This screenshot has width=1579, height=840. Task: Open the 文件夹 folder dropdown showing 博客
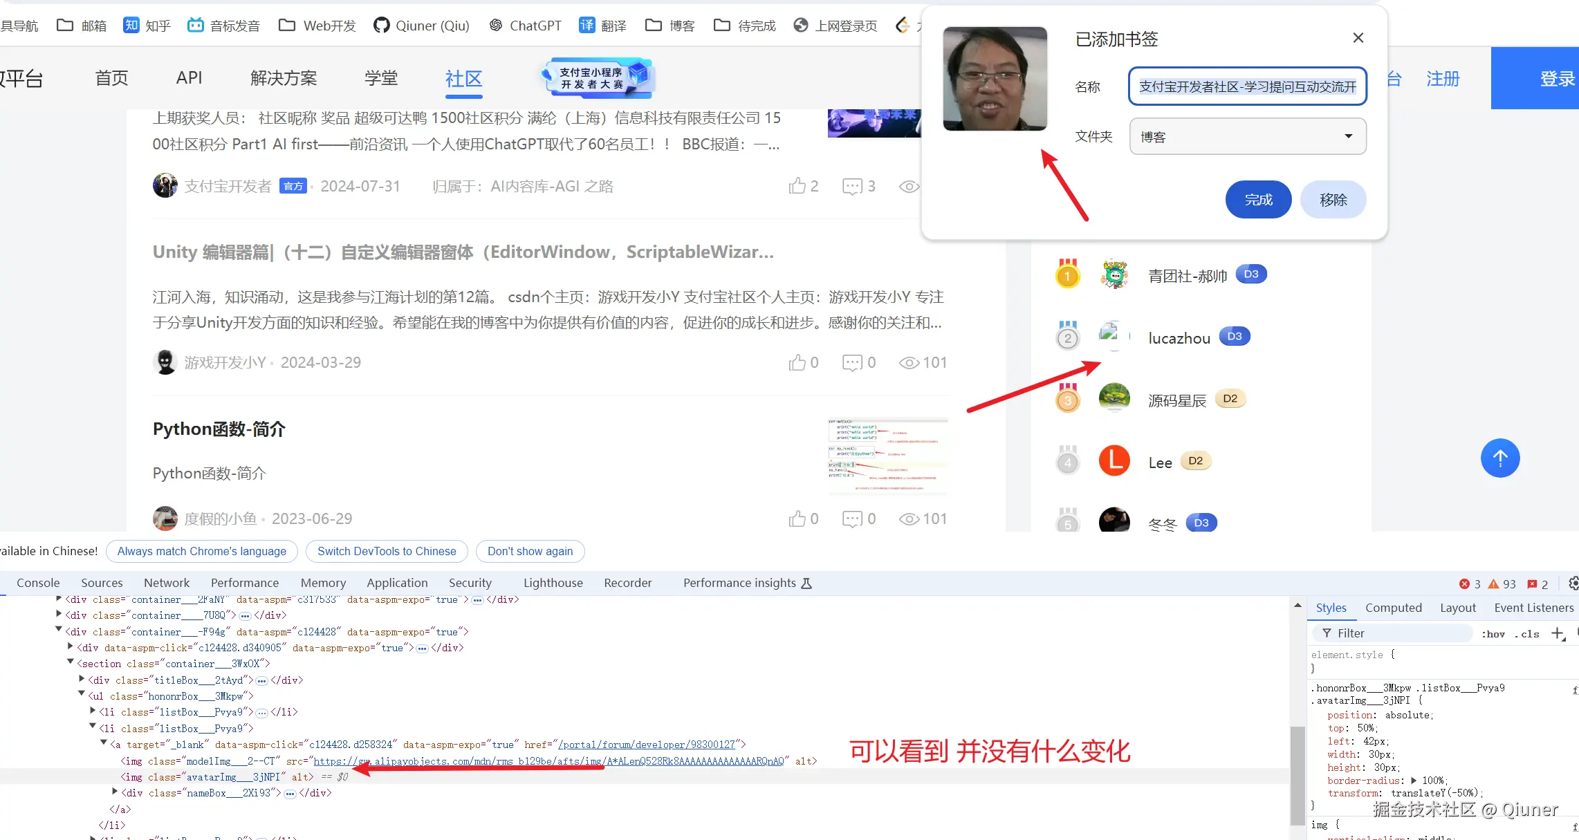pos(1247,137)
